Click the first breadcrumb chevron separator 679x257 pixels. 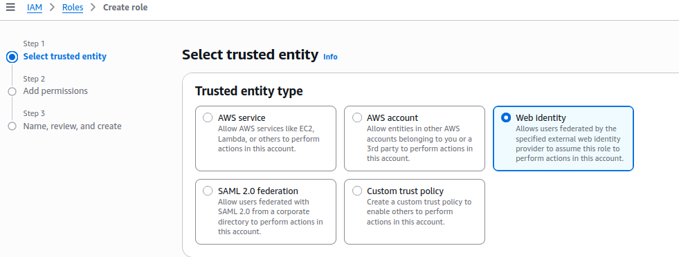point(53,8)
